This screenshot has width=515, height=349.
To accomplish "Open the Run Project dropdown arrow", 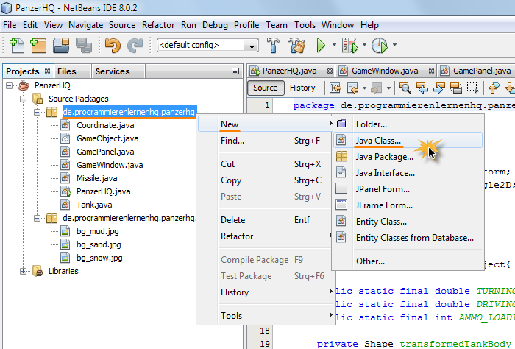I will click(x=334, y=45).
